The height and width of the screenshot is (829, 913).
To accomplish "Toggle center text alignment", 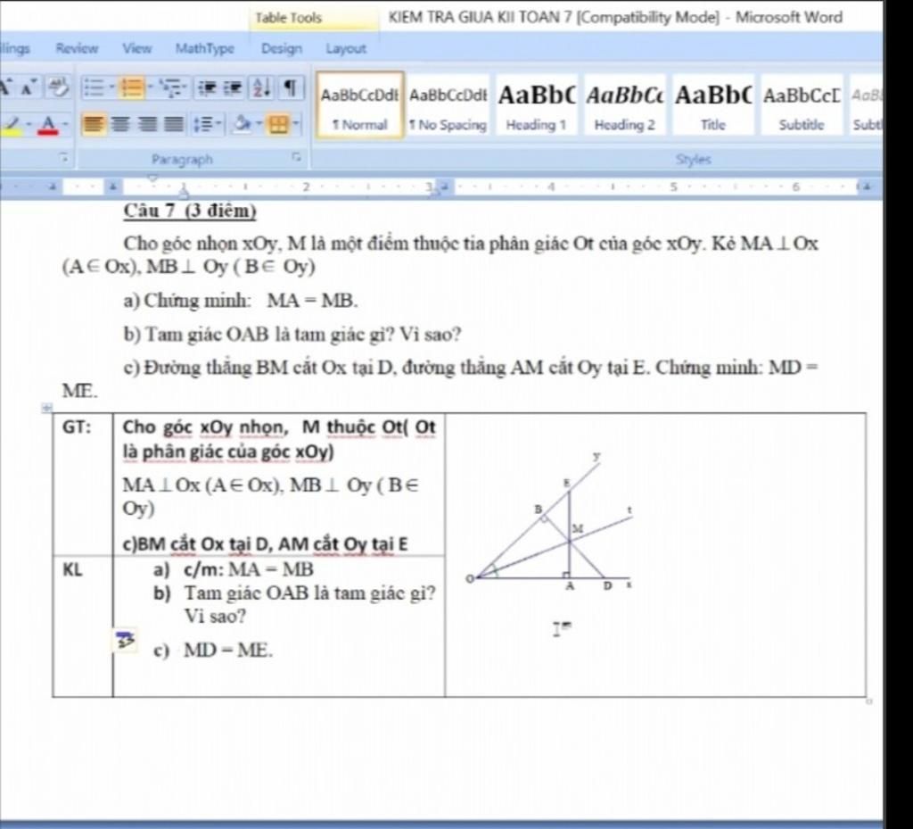I will (x=120, y=124).
